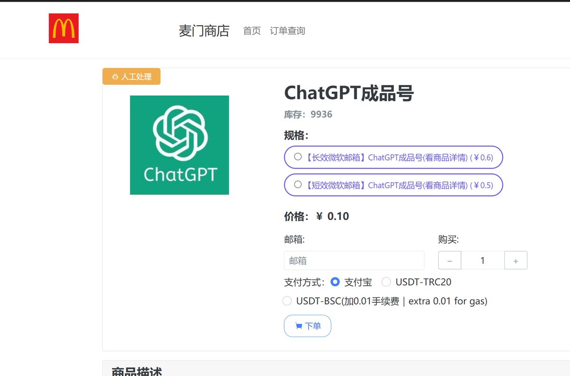Choose USDT-TRC20 payment option

386,282
